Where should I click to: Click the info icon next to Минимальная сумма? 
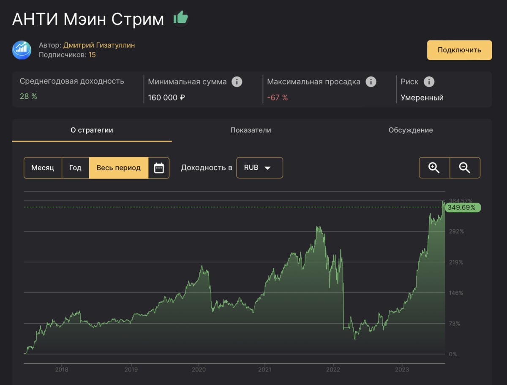point(236,82)
